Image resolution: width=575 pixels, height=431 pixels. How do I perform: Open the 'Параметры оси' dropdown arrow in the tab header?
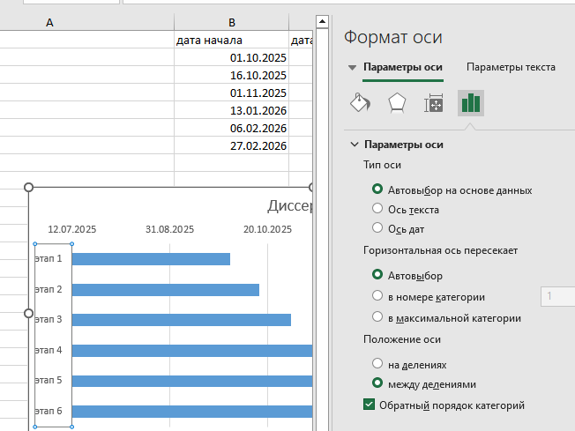click(353, 67)
